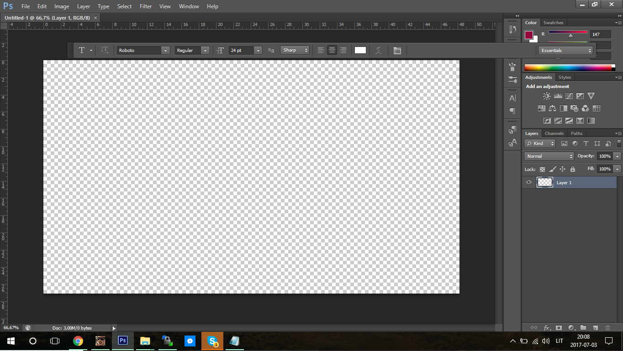Delete layer using trash icon
Image resolution: width=623 pixels, height=351 pixels.
click(607, 328)
